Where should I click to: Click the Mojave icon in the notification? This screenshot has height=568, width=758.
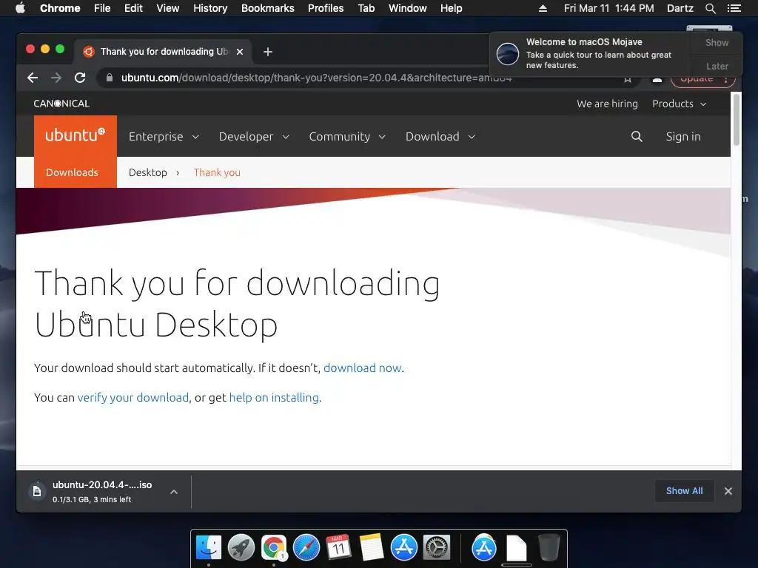tap(508, 53)
